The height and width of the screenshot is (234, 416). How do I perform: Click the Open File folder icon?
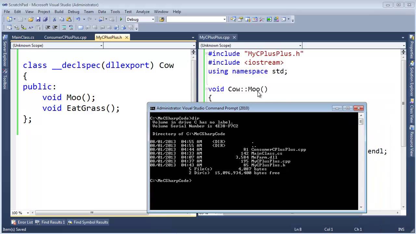(31, 19)
